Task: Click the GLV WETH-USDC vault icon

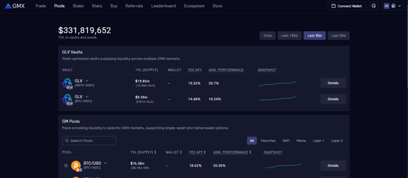Action: [67, 84]
